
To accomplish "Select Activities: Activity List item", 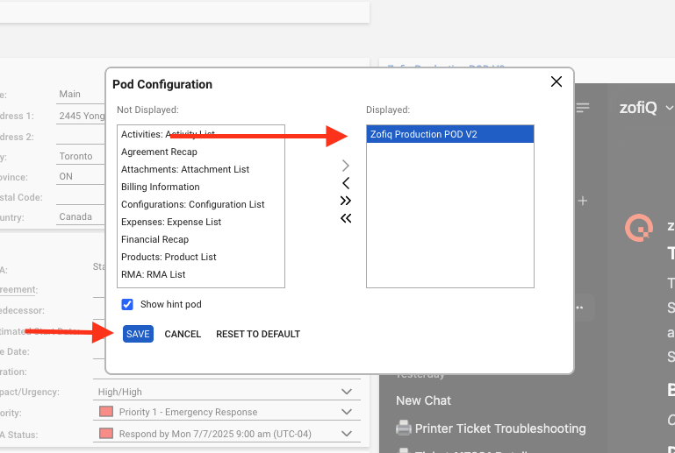I will 201,134.
